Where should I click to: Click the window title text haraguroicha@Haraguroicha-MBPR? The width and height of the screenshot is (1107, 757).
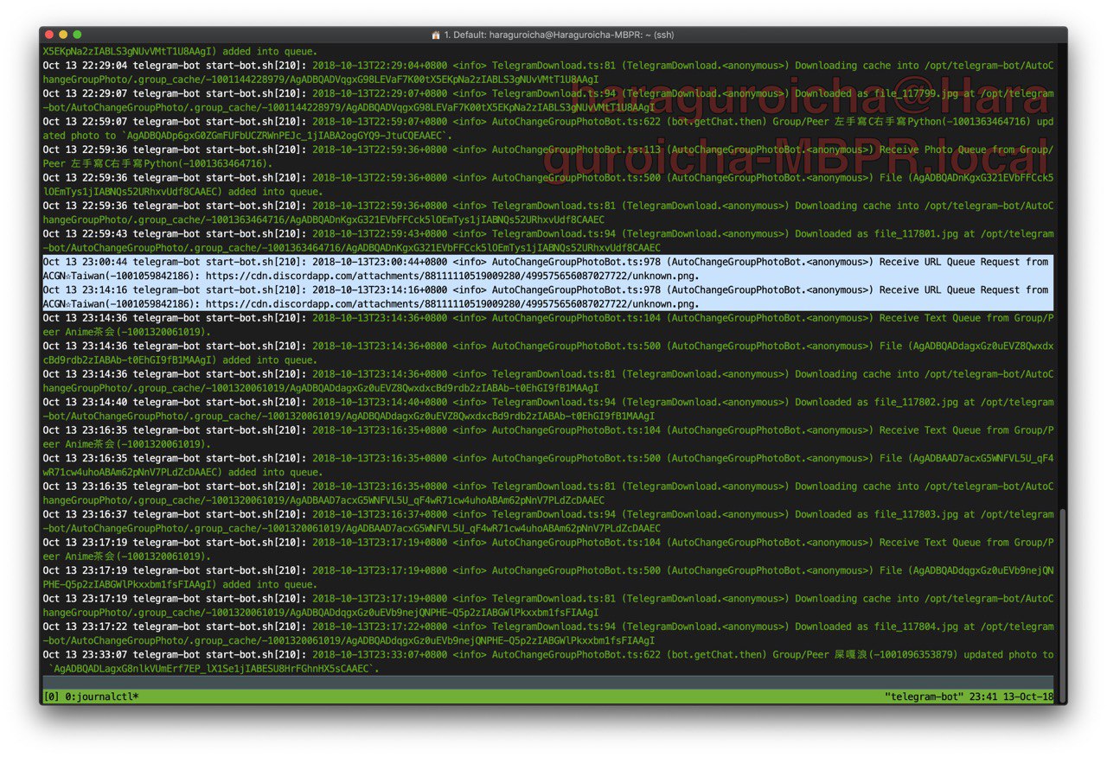click(560, 35)
